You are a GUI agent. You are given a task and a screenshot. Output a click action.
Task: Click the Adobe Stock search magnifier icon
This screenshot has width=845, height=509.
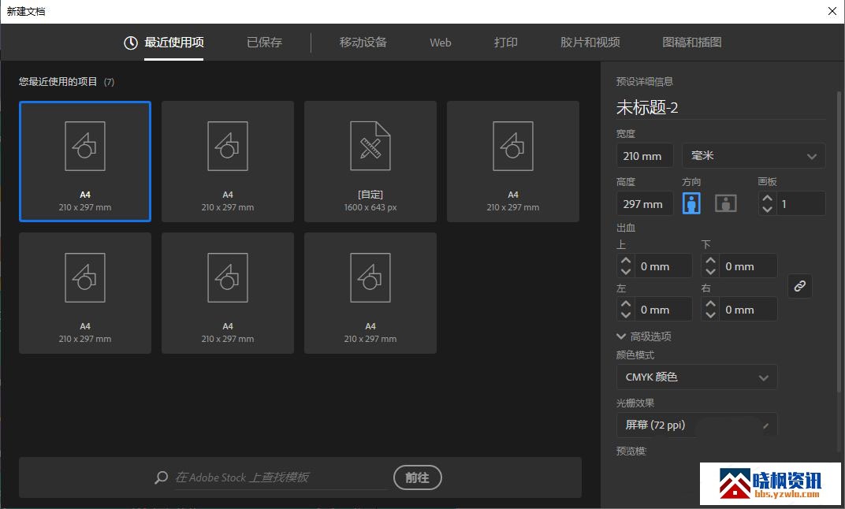click(x=162, y=477)
